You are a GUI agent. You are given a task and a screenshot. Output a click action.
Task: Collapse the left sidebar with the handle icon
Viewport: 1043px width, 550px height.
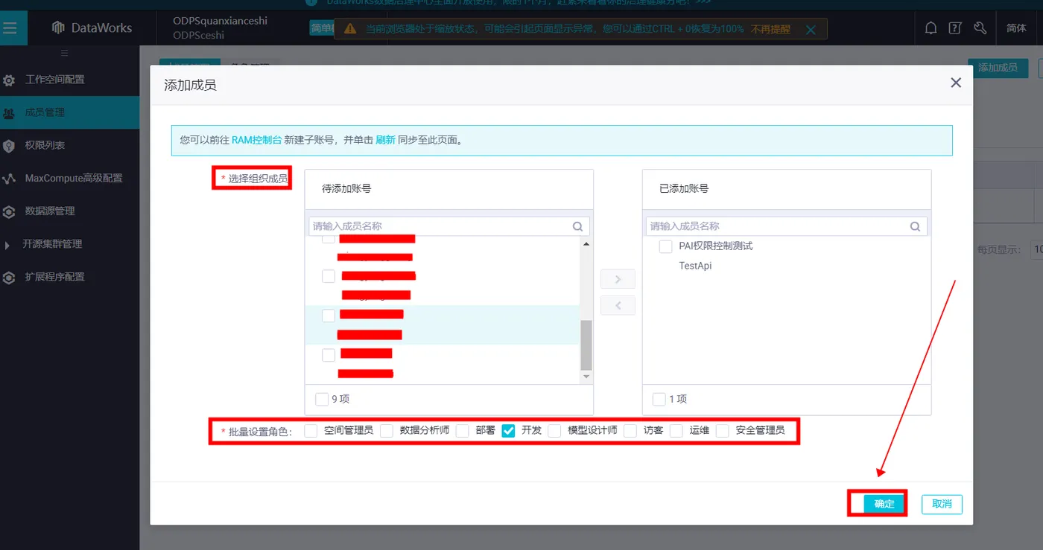(64, 53)
